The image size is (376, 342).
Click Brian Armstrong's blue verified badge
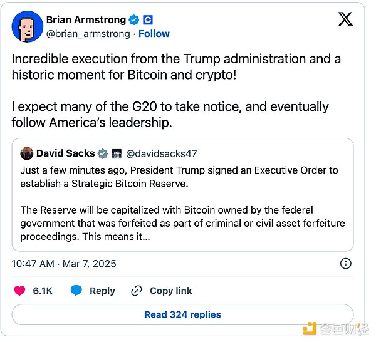135,20
